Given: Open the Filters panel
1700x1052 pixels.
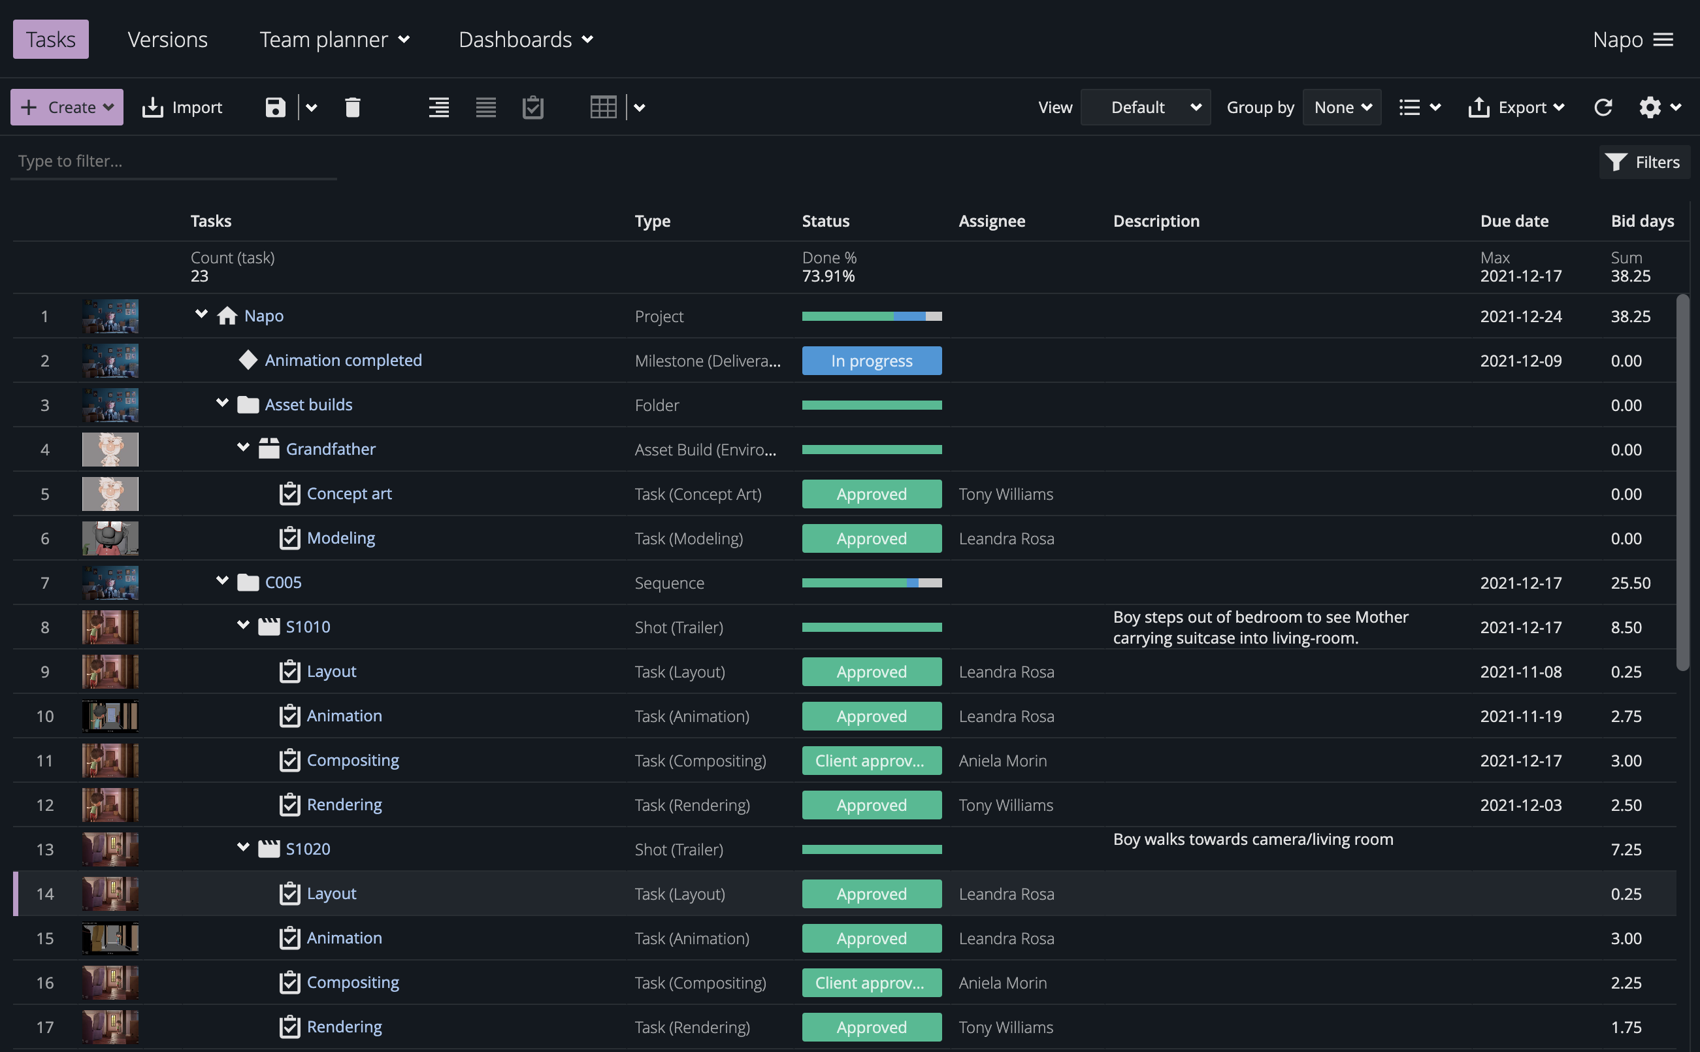Looking at the screenshot, I should (x=1644, y=162).
